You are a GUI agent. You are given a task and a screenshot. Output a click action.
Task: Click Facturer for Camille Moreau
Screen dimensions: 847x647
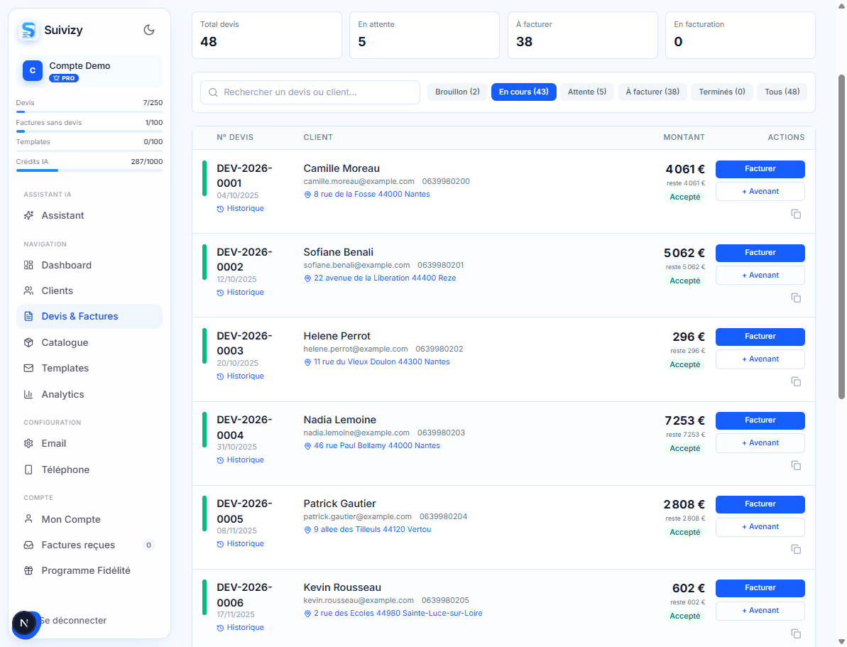tap(760, 169)
